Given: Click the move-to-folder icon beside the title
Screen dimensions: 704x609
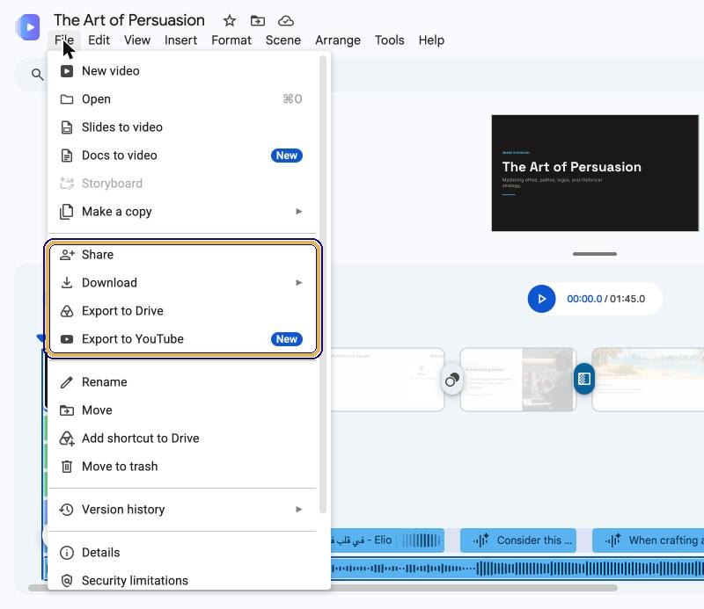Looking at the screenshot, I should coord(258,20).
